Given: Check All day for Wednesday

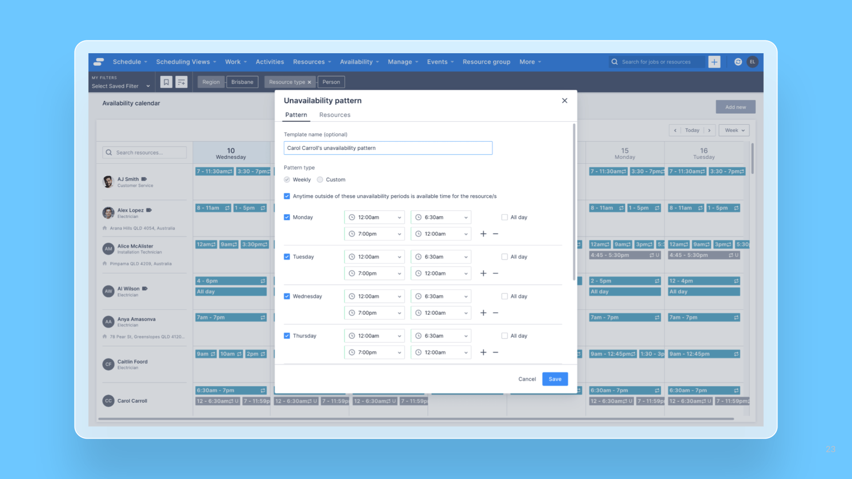Looking at the screenshot, I should (505, 296).
